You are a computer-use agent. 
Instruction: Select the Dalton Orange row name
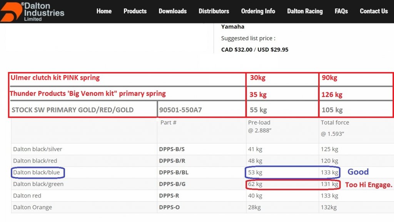(x=32, y=207)
